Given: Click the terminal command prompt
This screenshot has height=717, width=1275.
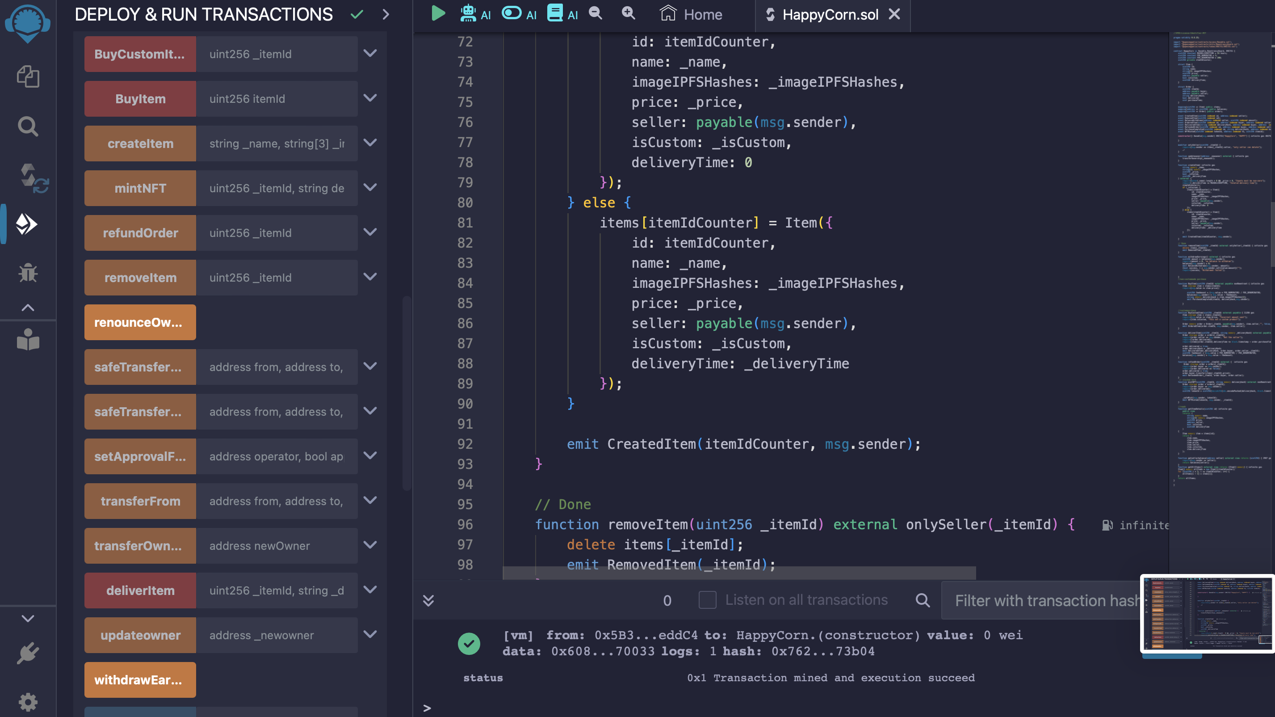Looking at the screenshot, I should pyautogui.click(x=427, y=708).
